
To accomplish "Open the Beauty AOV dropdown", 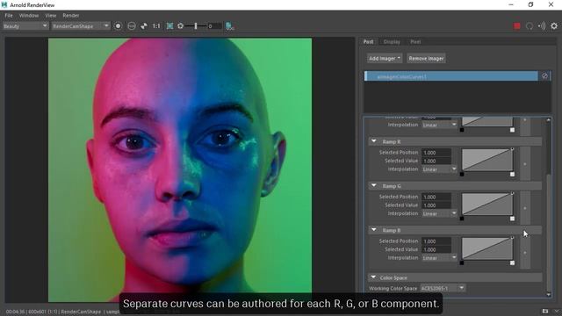I will [x=25, y=26].
